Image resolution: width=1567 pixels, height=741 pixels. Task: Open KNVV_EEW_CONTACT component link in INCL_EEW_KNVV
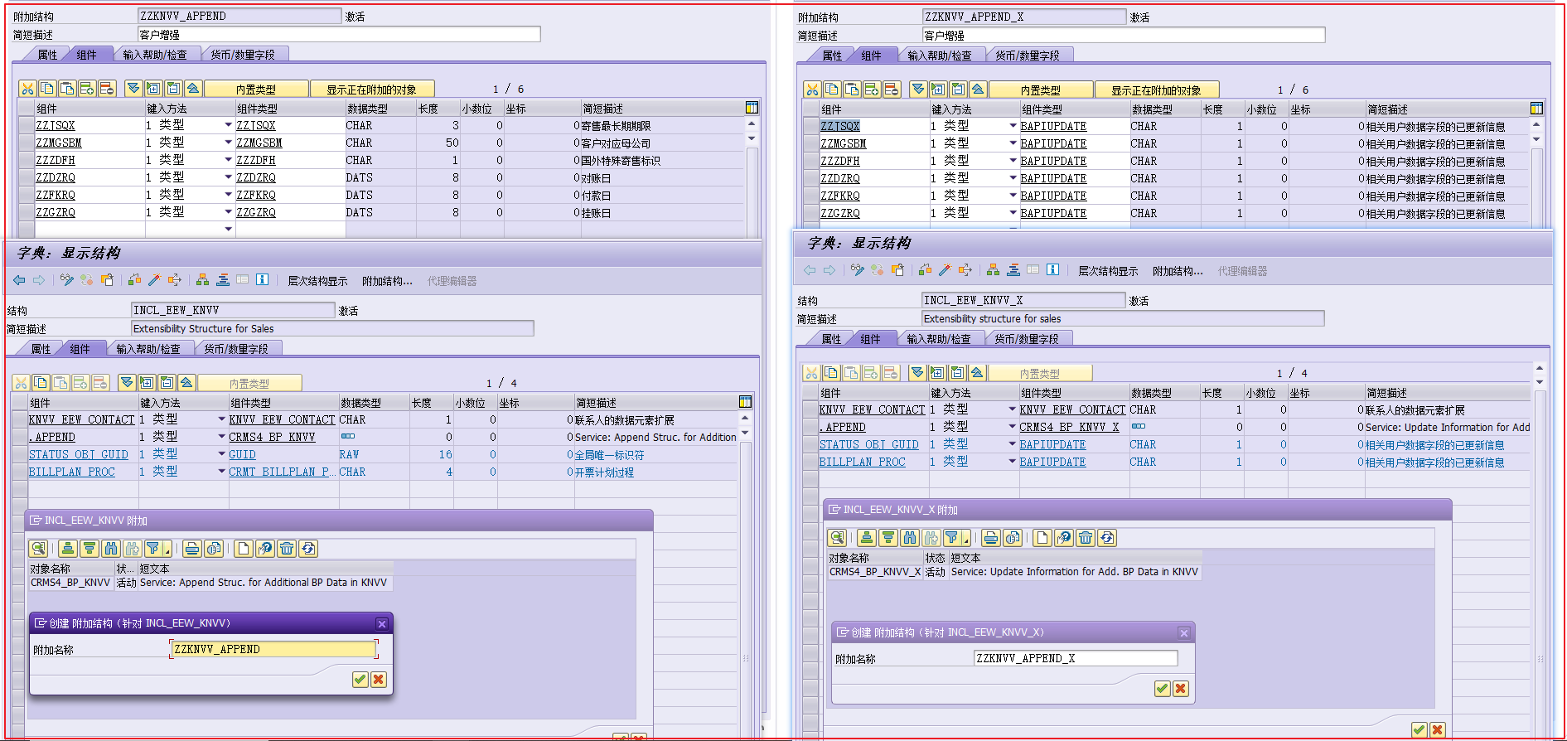[81, 419]
